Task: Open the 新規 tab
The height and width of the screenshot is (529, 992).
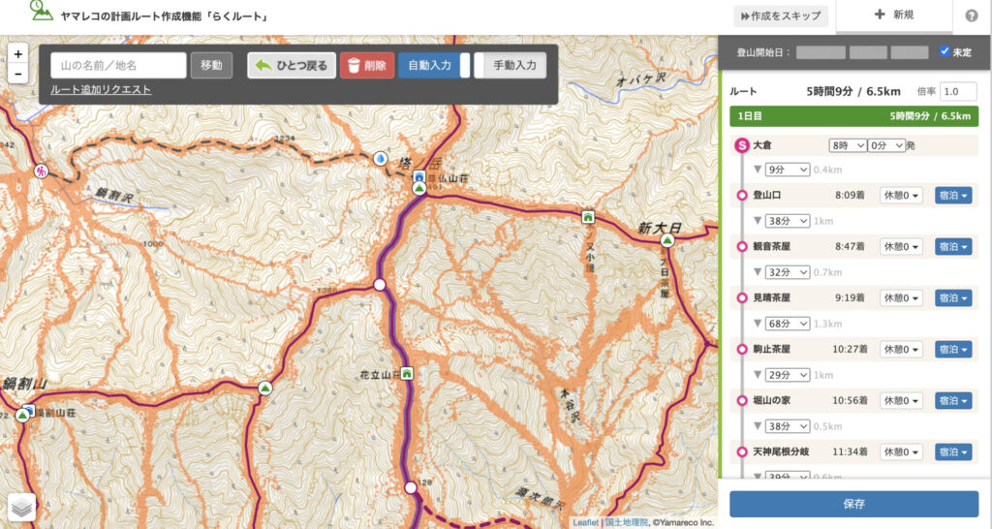Action: [894, 16]
